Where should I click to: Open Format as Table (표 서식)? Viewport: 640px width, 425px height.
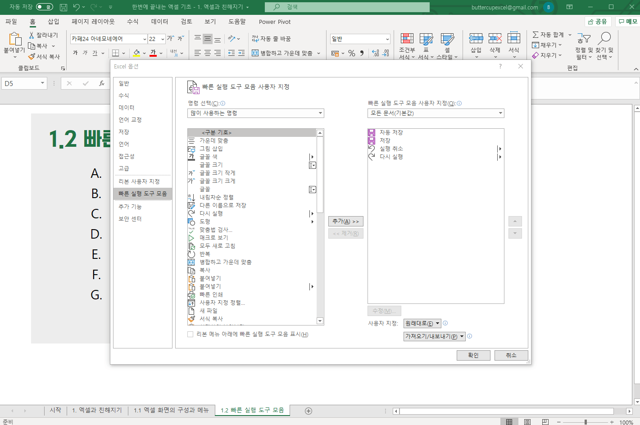(426, 46)
